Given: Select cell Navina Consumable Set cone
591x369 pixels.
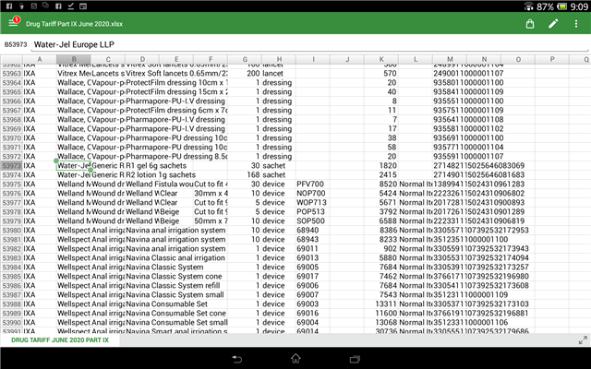Looking at the screenshot, I should [x=176, y=314].
